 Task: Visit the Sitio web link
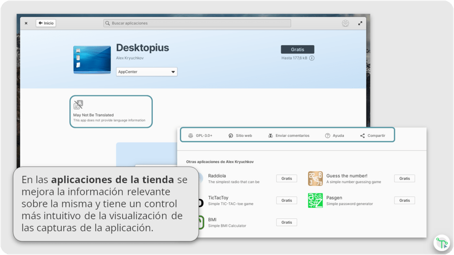(240, 135)
